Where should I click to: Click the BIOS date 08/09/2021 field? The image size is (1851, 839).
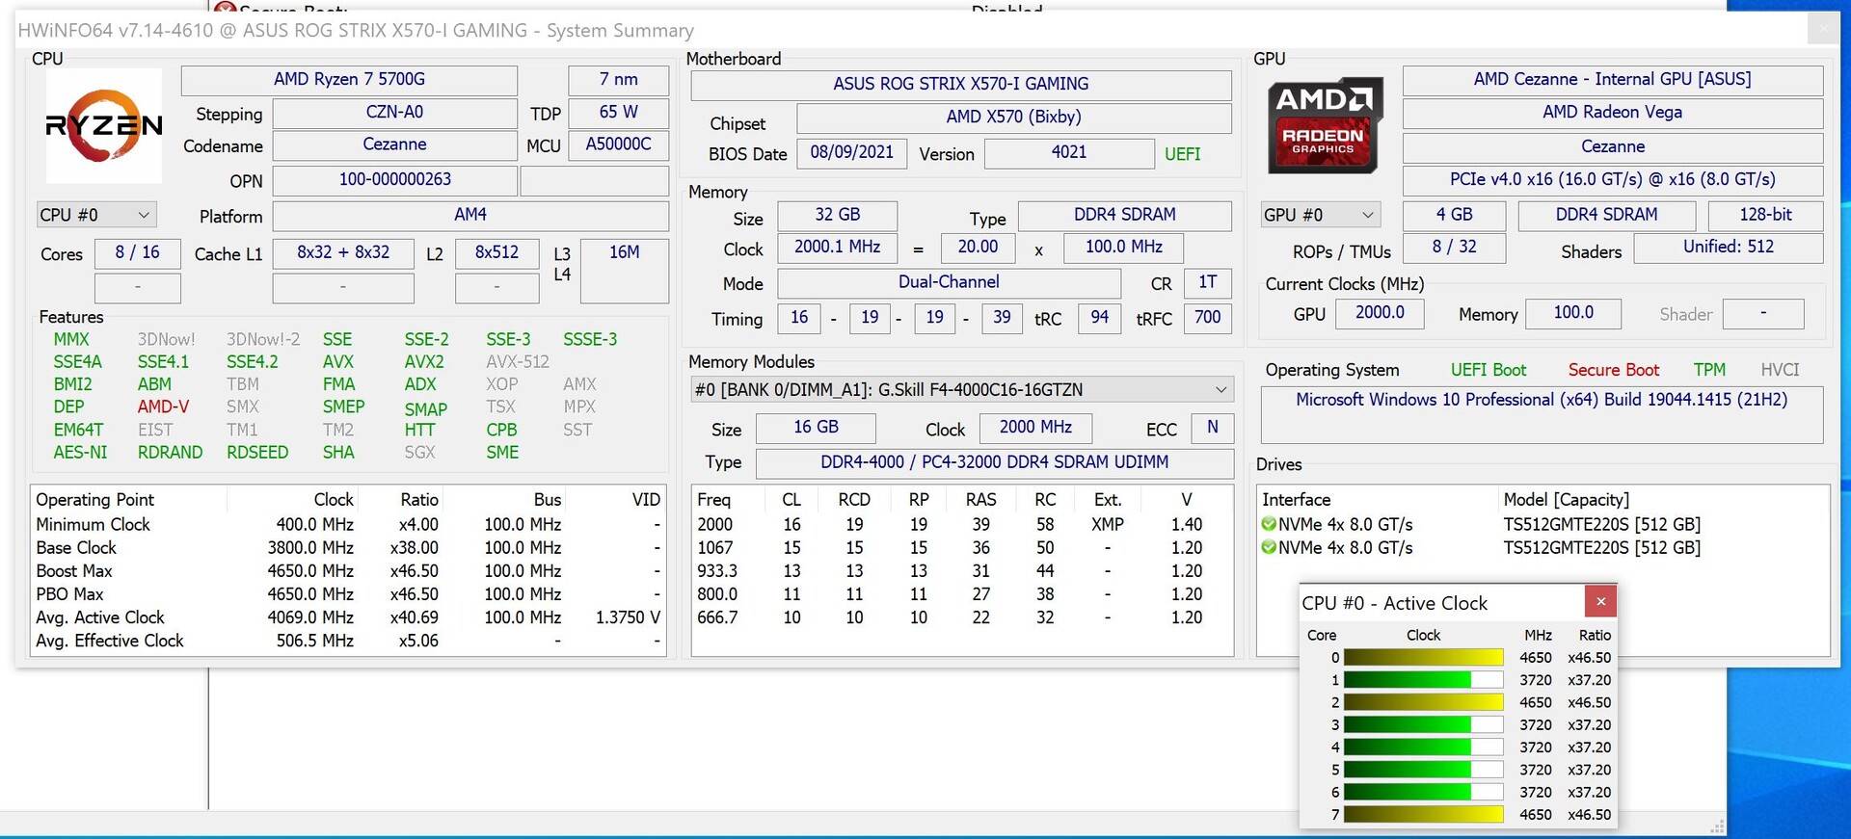click(x=851, y=152)
